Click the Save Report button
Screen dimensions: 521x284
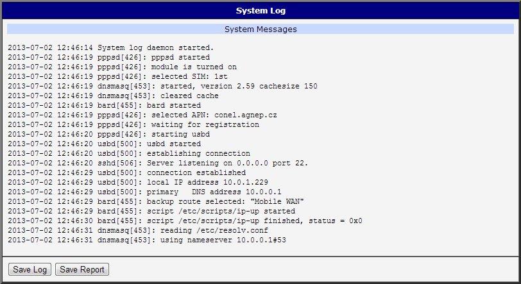[81, 269]
